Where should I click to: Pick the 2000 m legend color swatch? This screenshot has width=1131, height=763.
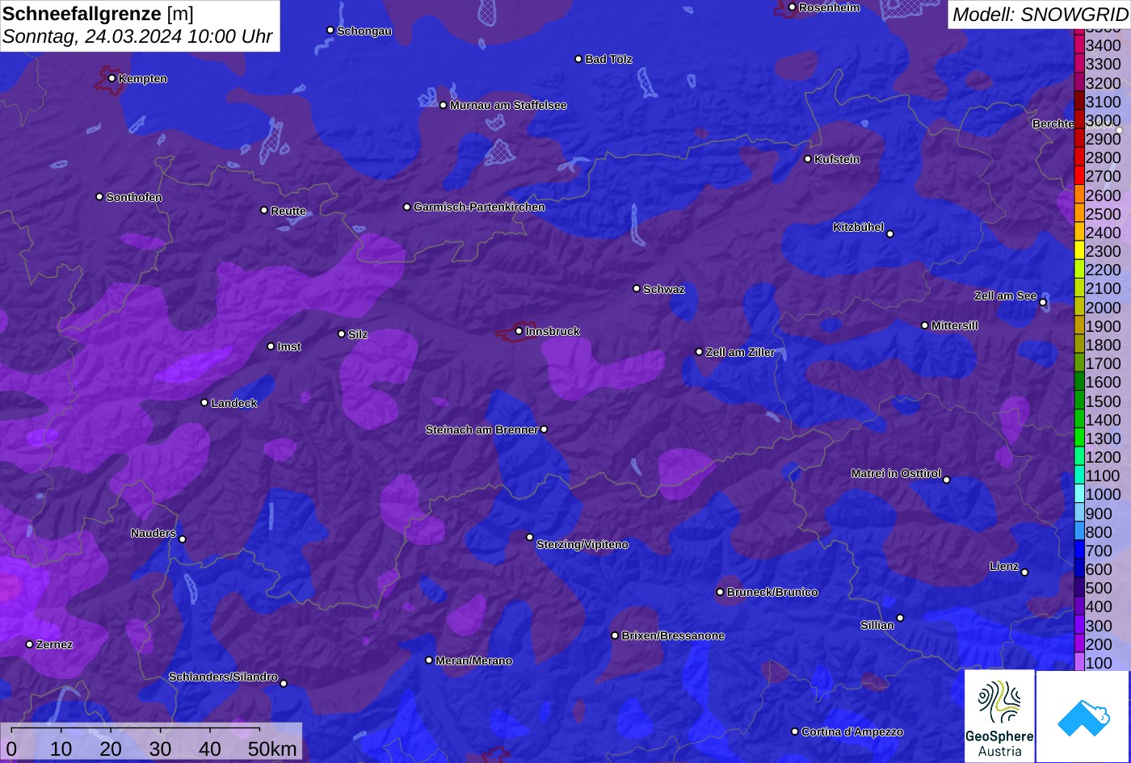pyautogui.click(x=1079, y=307)
